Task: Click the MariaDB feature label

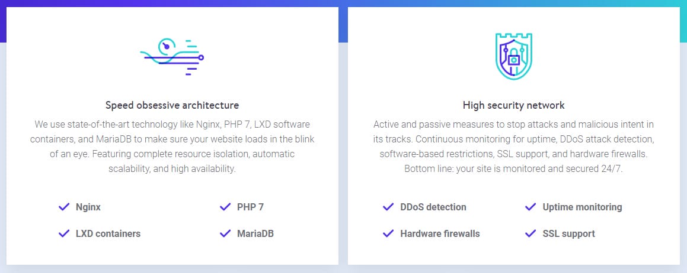Action: [255, 233]
